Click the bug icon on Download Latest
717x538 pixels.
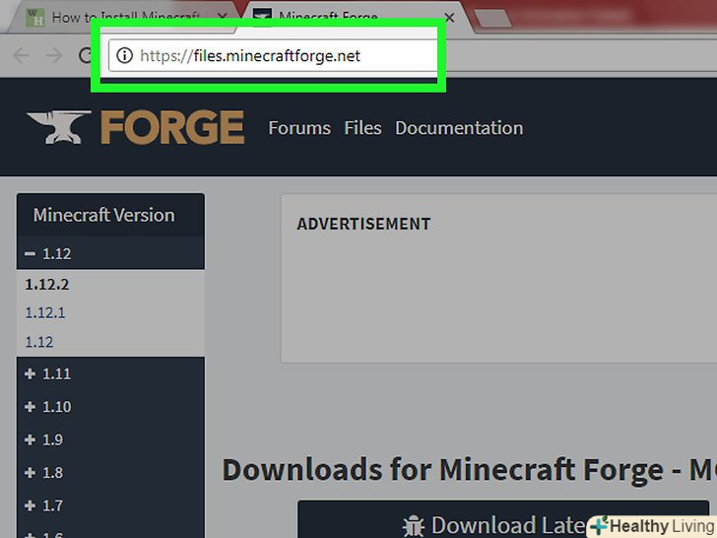pyautogui.click(x=414, y=526)
